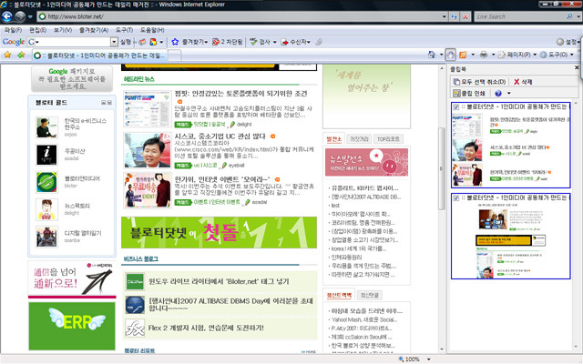Open the 즐겨찾기(A) menu

click(93, 30)
